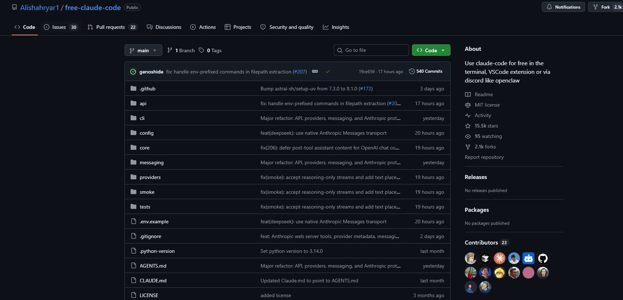Open the .python-version file
Viewport: 623px width, 300px height.
tap(157, 251)
